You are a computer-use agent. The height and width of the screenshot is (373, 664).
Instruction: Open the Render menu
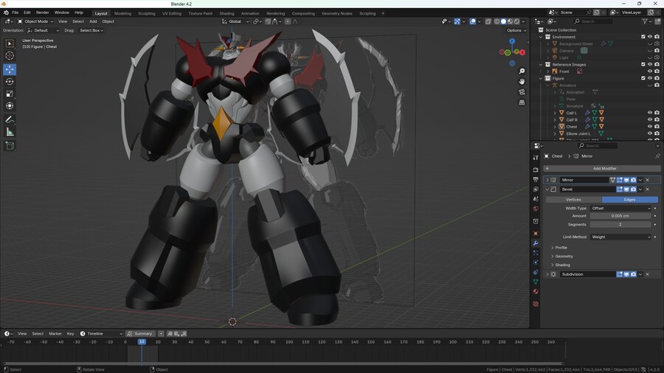pyautogui.click(x=42, y=13)
